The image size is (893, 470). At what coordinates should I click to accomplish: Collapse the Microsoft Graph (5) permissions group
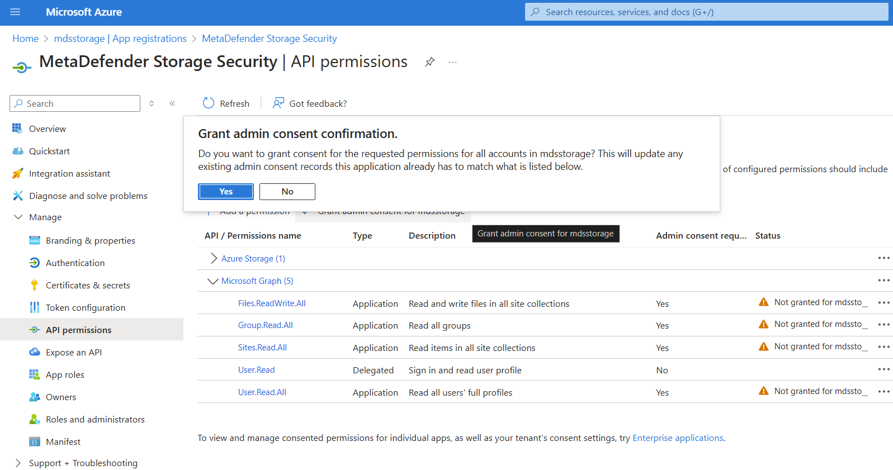point(212,281)
